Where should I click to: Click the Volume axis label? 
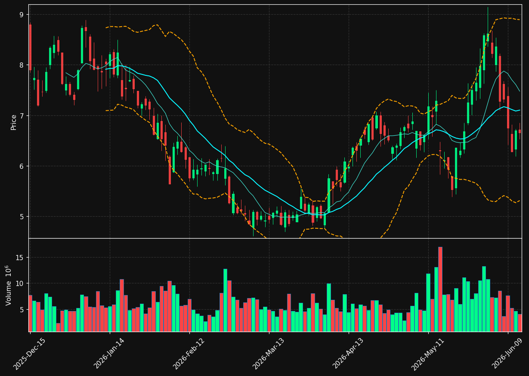click(9, 286)
